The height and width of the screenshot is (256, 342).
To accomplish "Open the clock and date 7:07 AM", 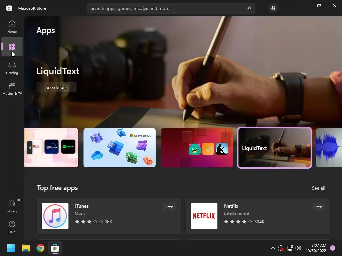I will [316, 248].
